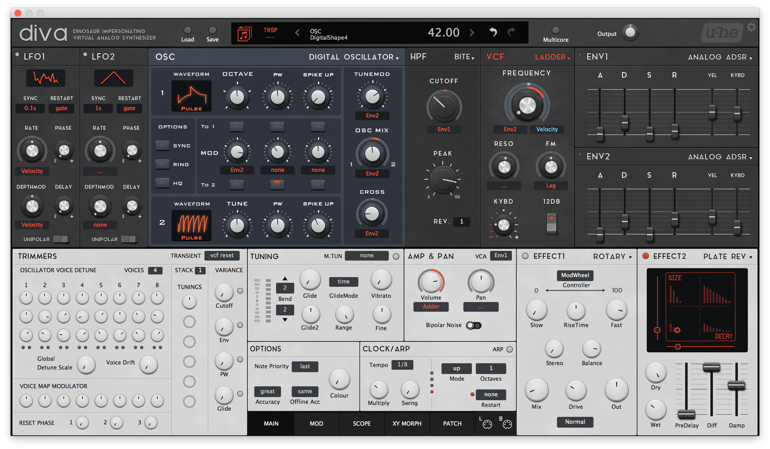Open VCF LADDER type dropdown
Viewport: 770px width, 449px height.
[553, 57]
